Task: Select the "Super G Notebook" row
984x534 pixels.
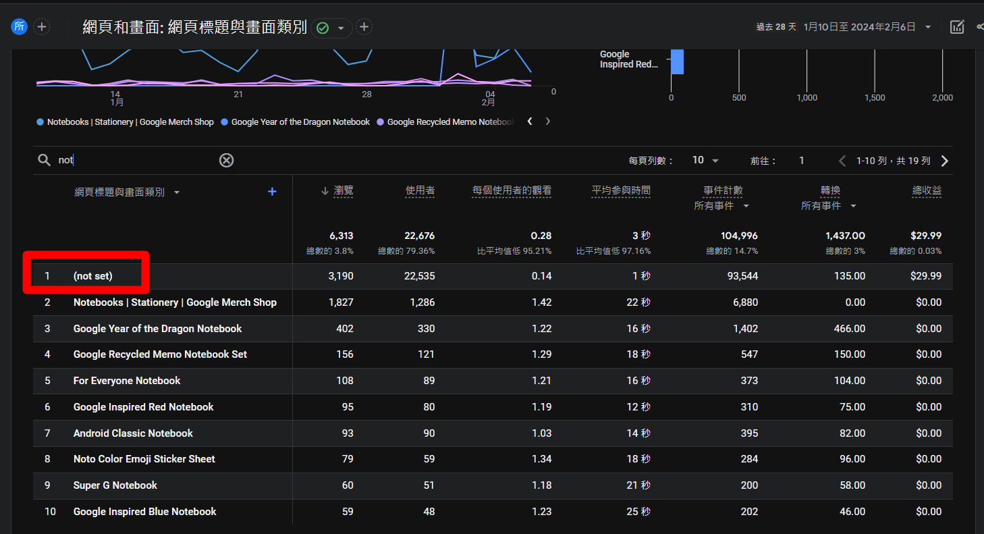Action: [x=493, y=485]
